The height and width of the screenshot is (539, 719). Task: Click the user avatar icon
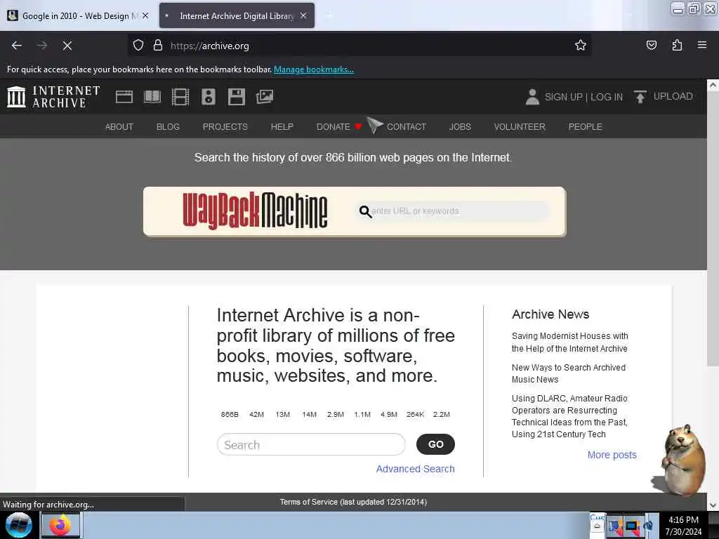tap(532, 97)
